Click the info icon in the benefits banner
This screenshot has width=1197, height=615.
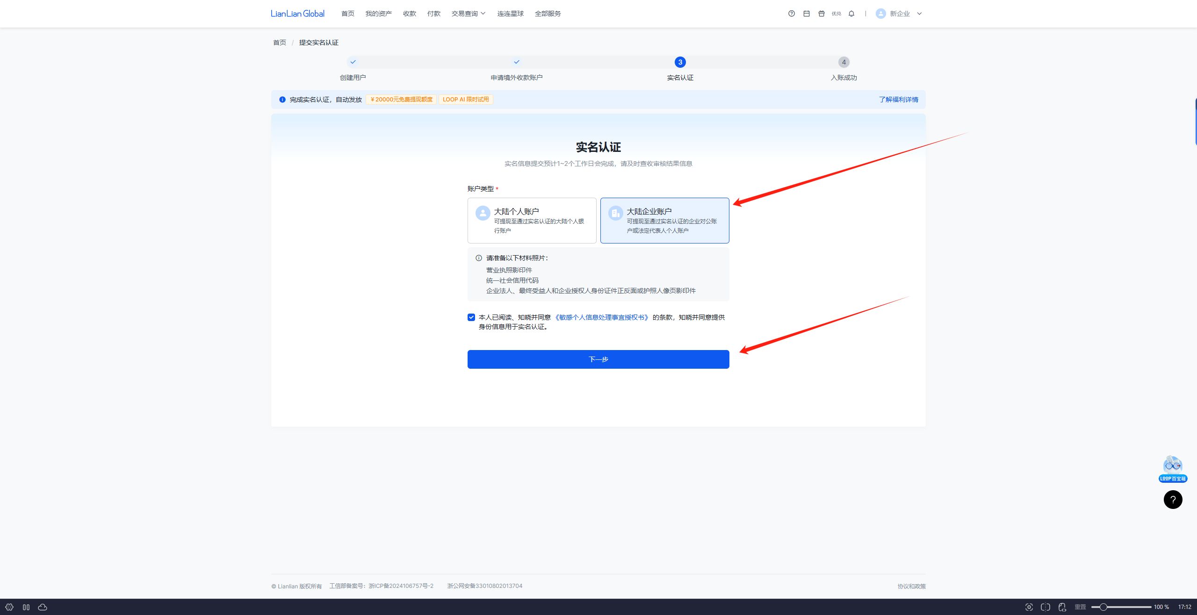tap(282, 100)
